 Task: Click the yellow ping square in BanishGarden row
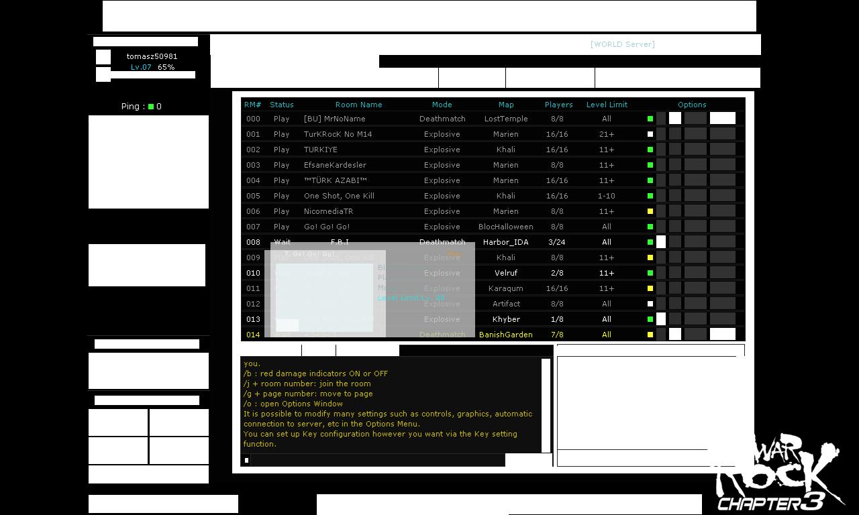point(650,335)
